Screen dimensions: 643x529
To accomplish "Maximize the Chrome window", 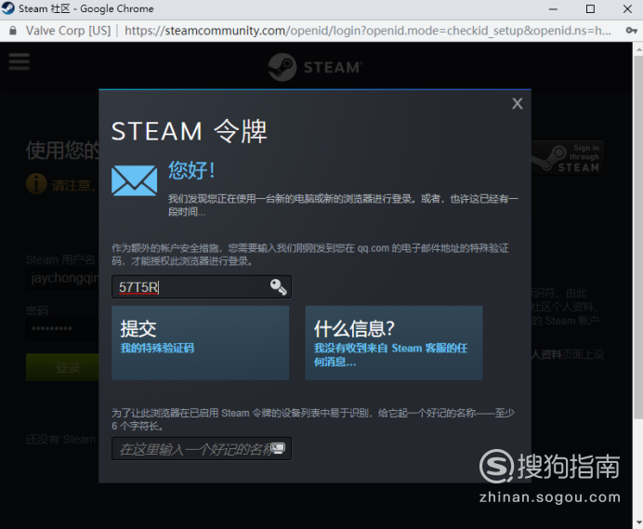I will (x=590, y=8).
